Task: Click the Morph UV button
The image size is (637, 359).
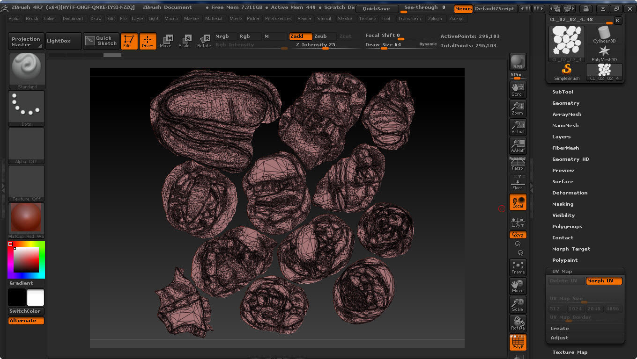Action: (604, 281)
